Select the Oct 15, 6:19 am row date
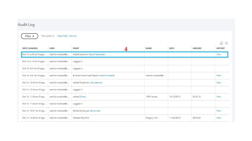Viewport: 252px width, 141px height. coord(34,61)
